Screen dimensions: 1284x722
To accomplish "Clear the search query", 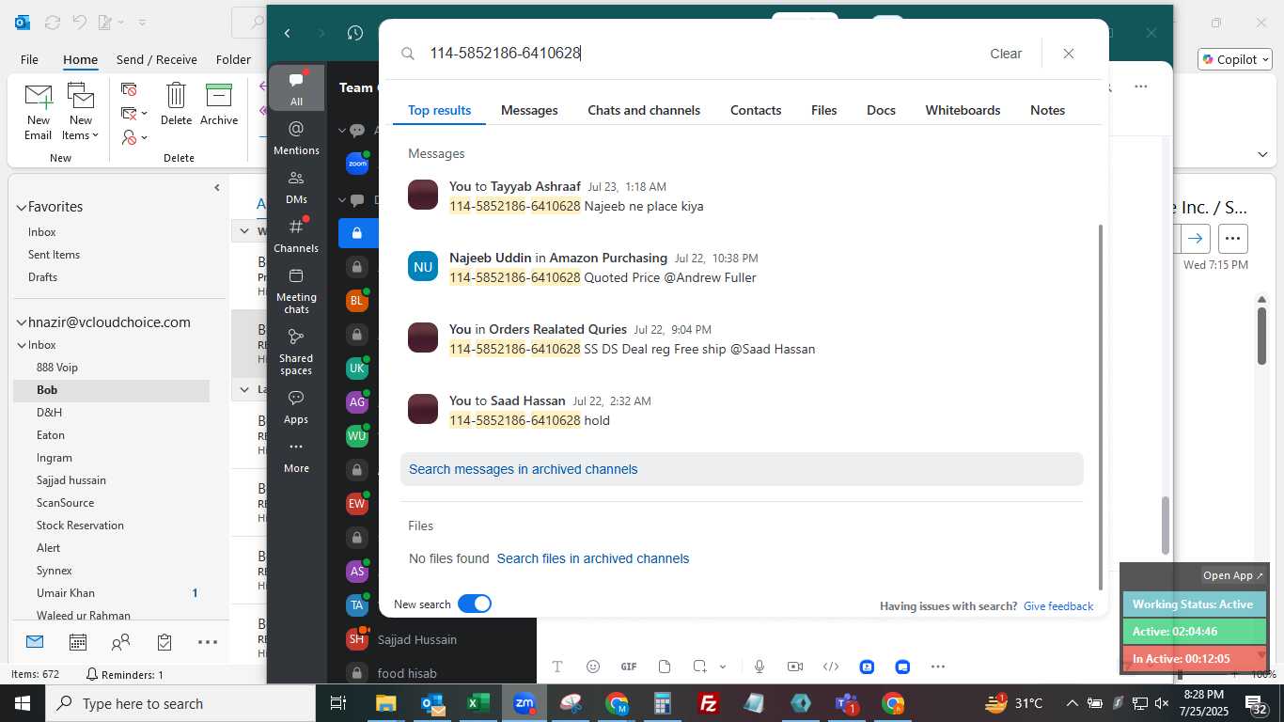I will [x=1006, y=54].
